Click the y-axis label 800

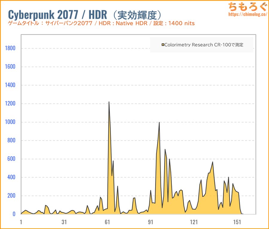coord(11,140)
